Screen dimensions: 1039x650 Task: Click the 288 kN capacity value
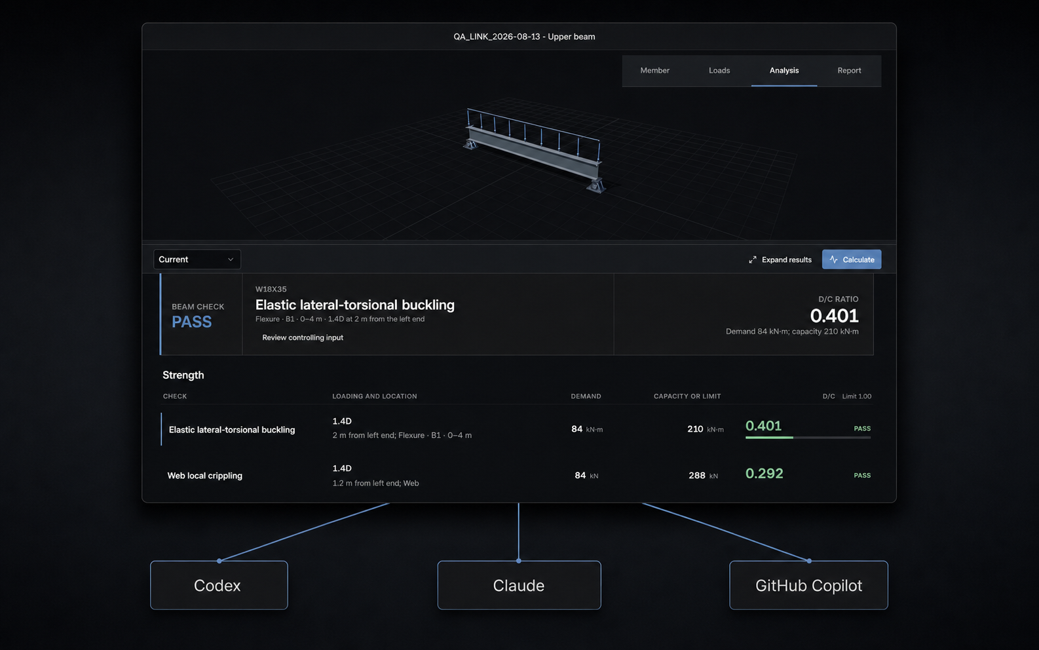click(703, 476)
